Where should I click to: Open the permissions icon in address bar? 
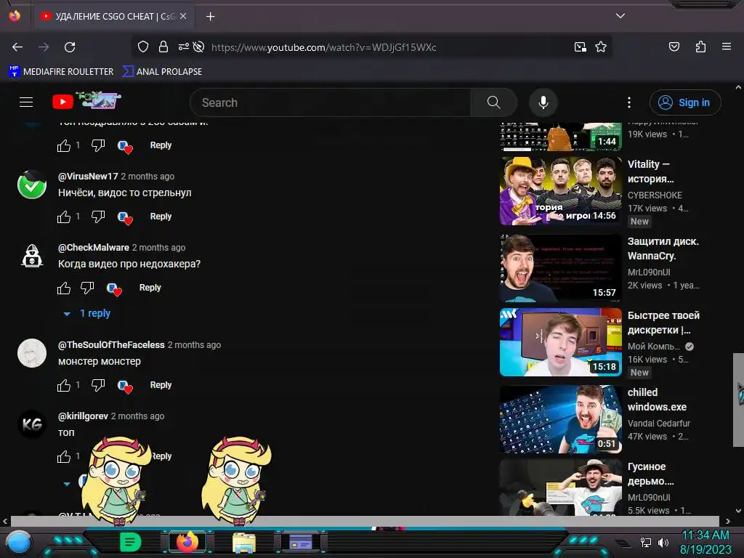point(184,46)
